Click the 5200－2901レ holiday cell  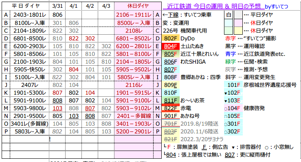(x=134, y=131)
